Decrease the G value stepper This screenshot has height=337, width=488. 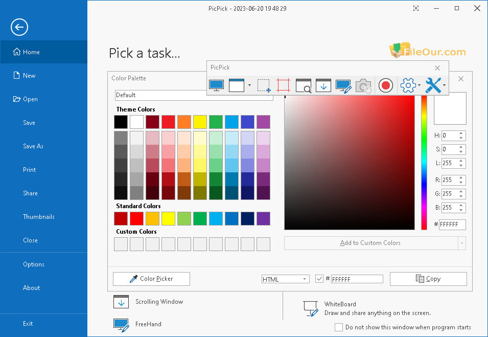[461, 196]
